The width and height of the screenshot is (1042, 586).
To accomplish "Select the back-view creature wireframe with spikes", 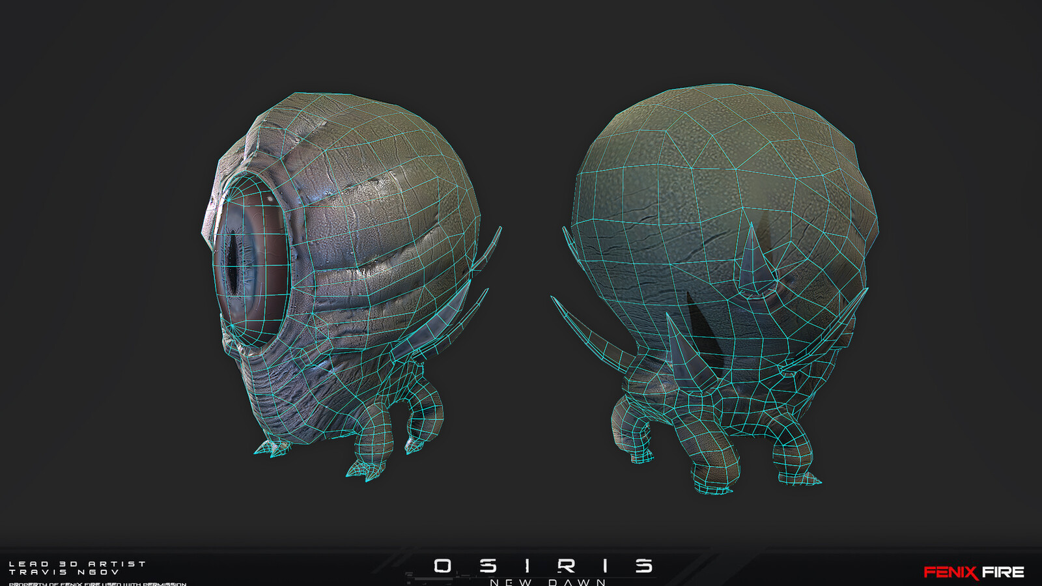I will 715,288.
